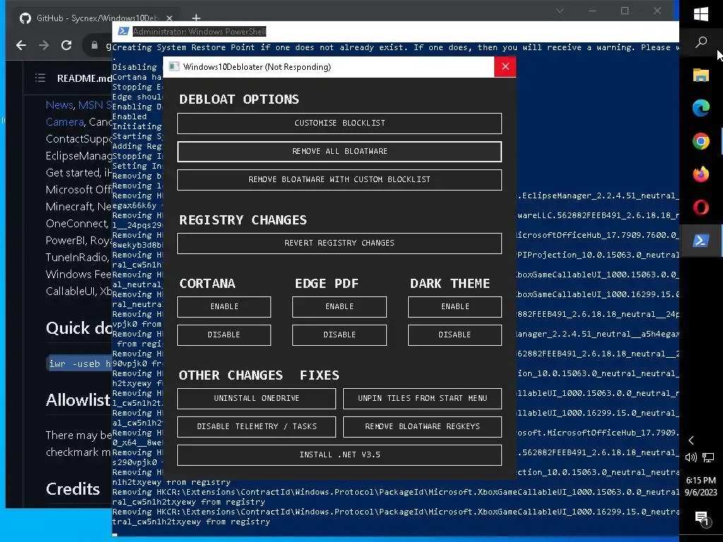Image resolution: width=723 pixels, height=542 pixels.
Task: Click Disable Telemetry / Tasks button
Action: [x=256, y=426]
